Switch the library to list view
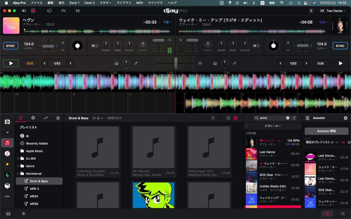This screenshot has width=351, height=219. pyautogui.click(x=228, y=118)
